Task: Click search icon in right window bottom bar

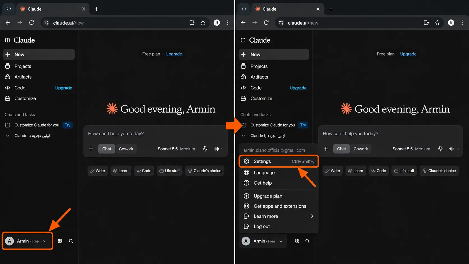Action: point(307,241)
